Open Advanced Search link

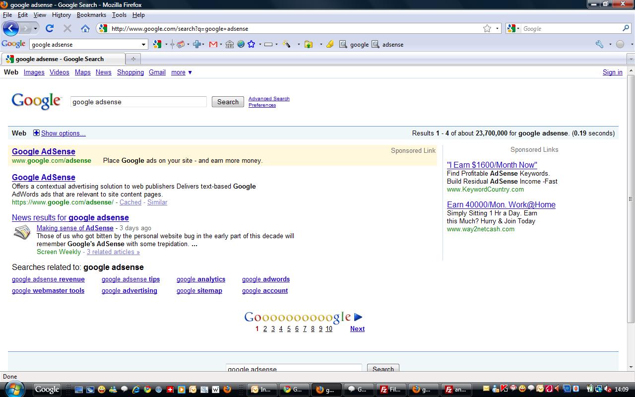click(269, 99)
